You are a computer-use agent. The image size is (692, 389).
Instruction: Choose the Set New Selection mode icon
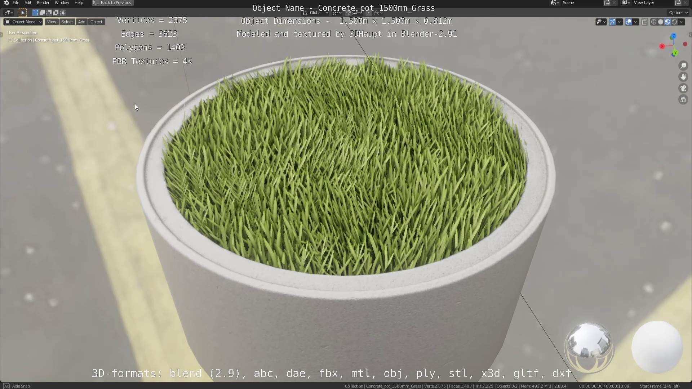35,13
